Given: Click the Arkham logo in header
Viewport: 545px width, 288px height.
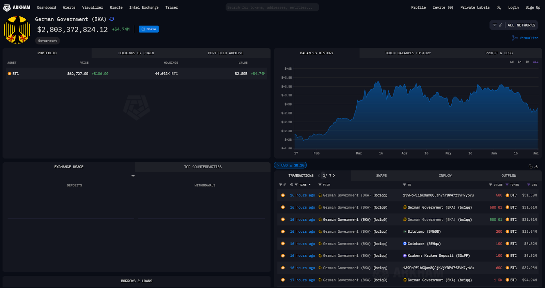Looking at the screenshot, I should tap(17, 7).
